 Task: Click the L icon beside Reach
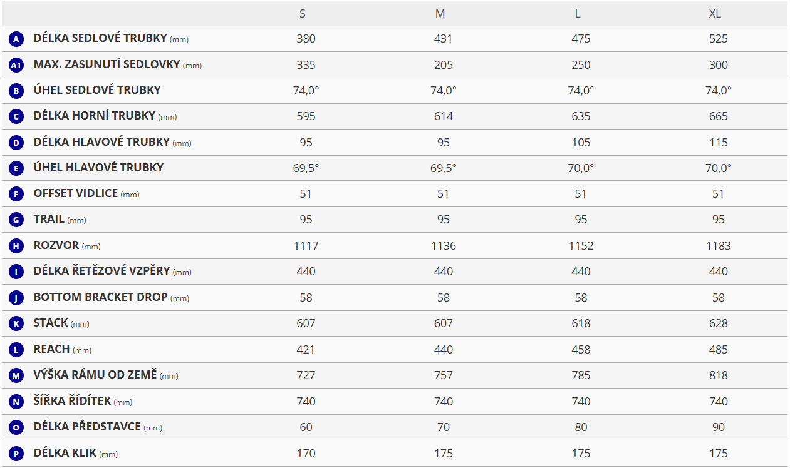pyautogui.click(x=16, y=350)
